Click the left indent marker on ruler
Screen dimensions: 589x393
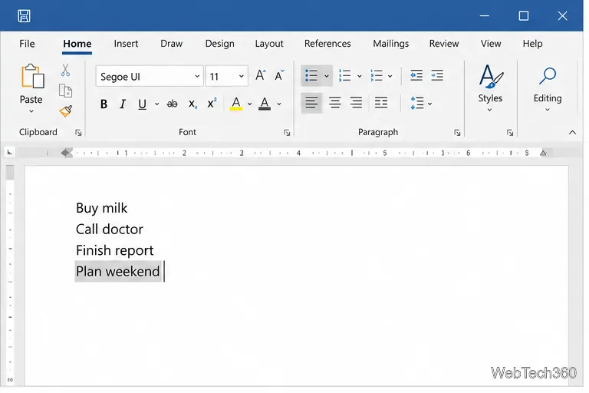(x=66, y=153)
